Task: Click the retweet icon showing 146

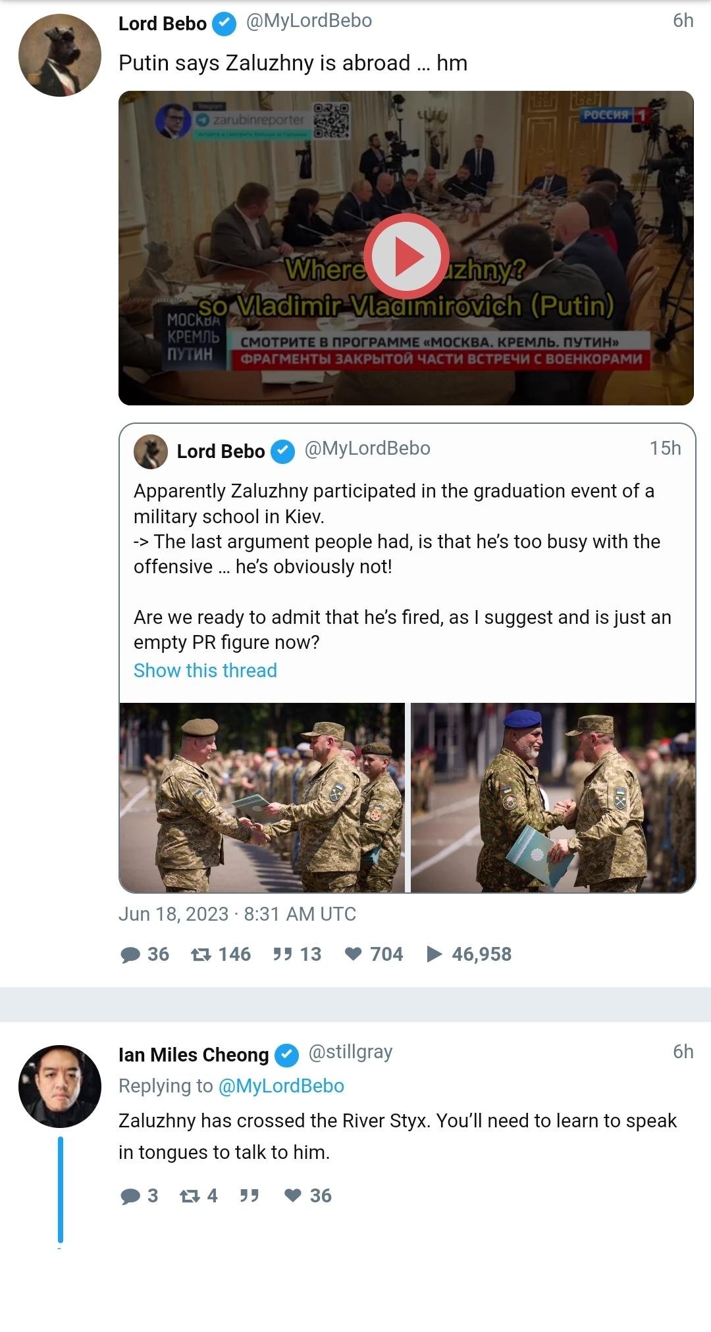Action: 201,954
